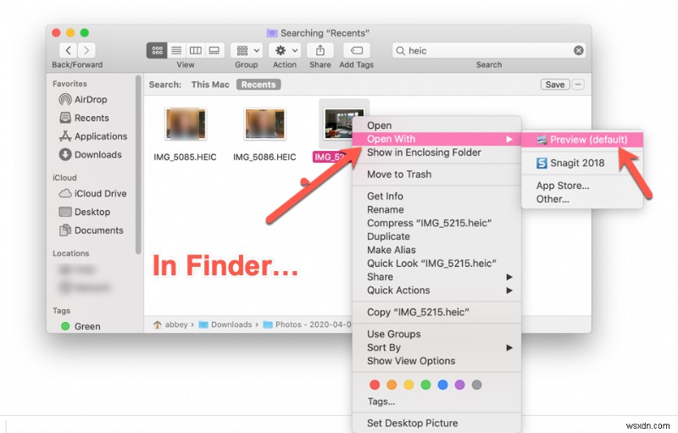The height and width of the screenshot is (433, 678).
Task: Choose Move to Trash
Action: click(436, 175)
